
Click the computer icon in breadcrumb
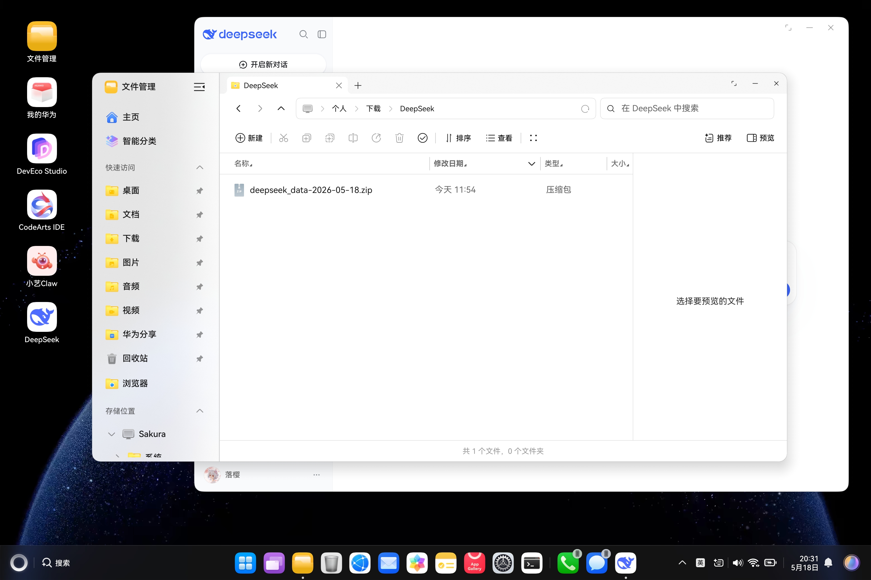[x=307, y=108]
